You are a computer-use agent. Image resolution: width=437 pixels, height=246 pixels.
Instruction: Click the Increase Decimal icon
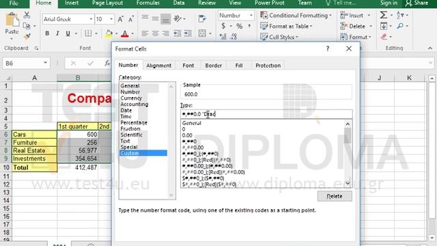(x=223, y=36)
